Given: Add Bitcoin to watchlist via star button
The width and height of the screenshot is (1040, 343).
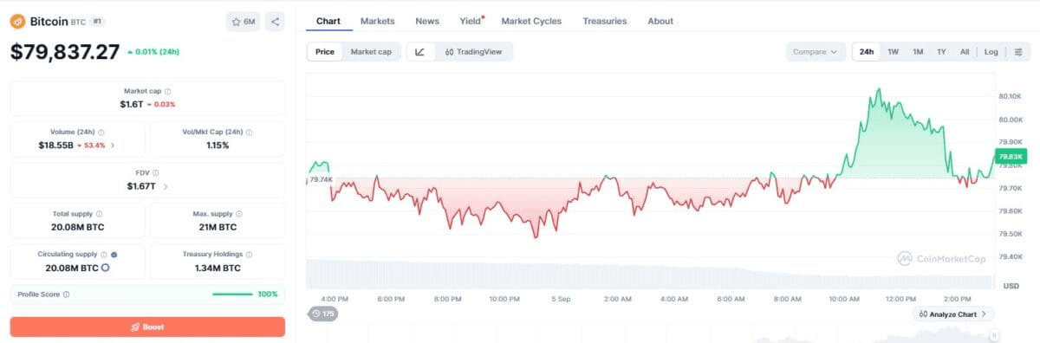Looking at the screenshot, I should pyautogui.click(x=243, y=21).
